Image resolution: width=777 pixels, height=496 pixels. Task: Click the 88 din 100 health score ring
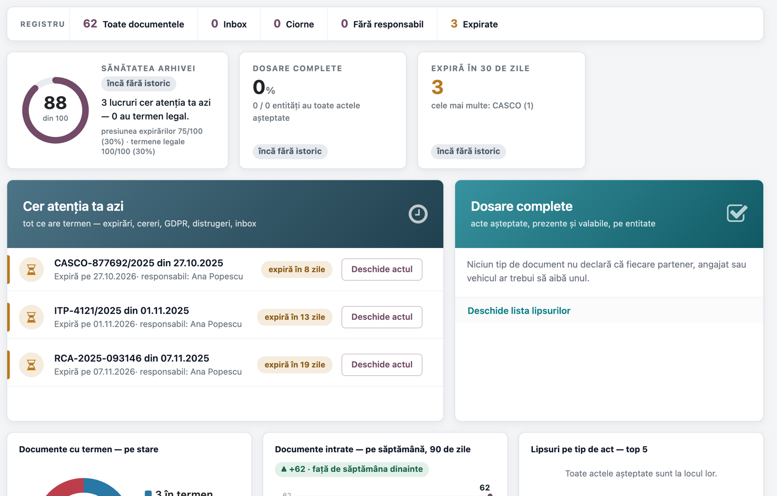(x=55, y=110)
